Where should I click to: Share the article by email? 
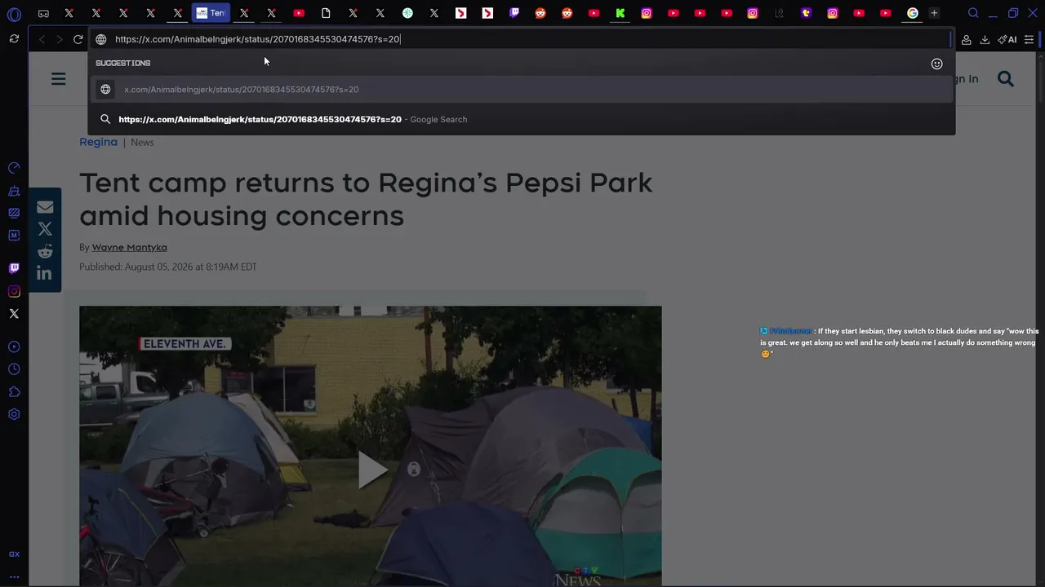click(x=45, y=207)
